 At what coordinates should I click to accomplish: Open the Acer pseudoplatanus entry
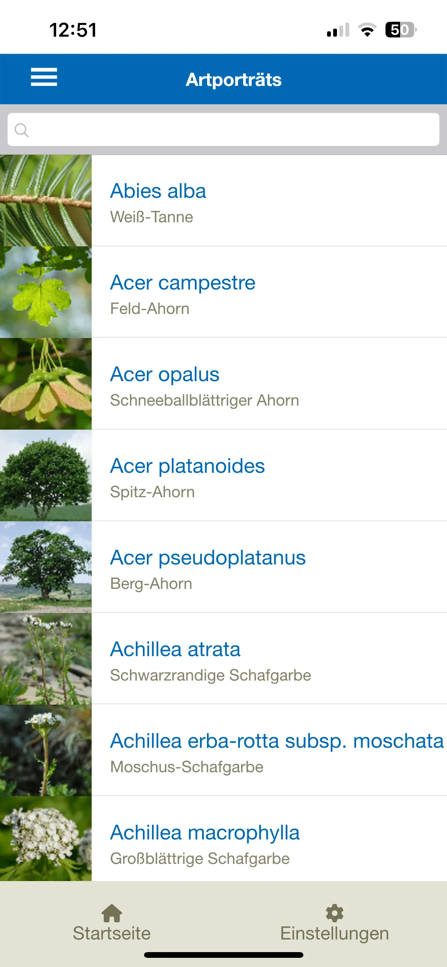point(208,558)
